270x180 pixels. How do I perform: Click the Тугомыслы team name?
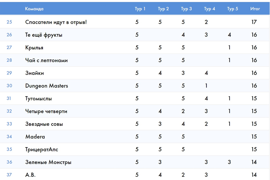click(39, 99)
